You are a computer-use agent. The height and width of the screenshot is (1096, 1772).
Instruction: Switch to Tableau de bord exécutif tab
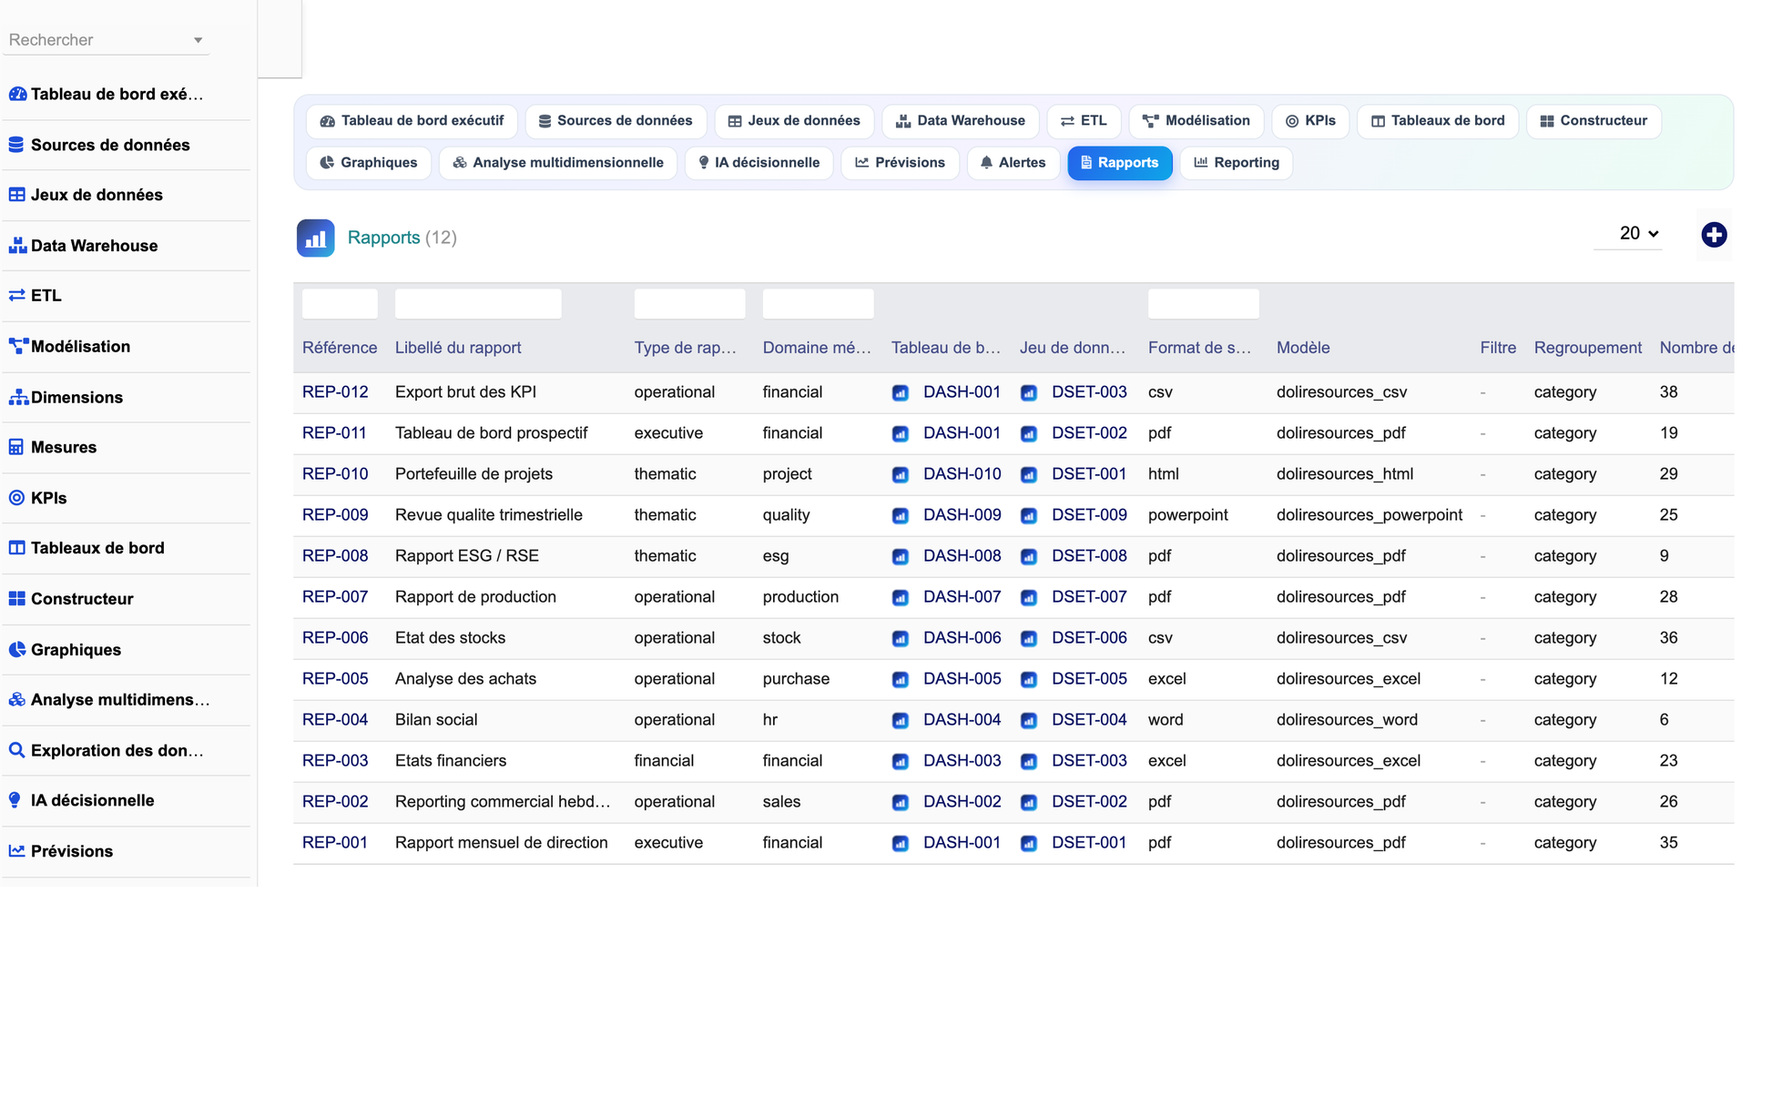point(412,121)
